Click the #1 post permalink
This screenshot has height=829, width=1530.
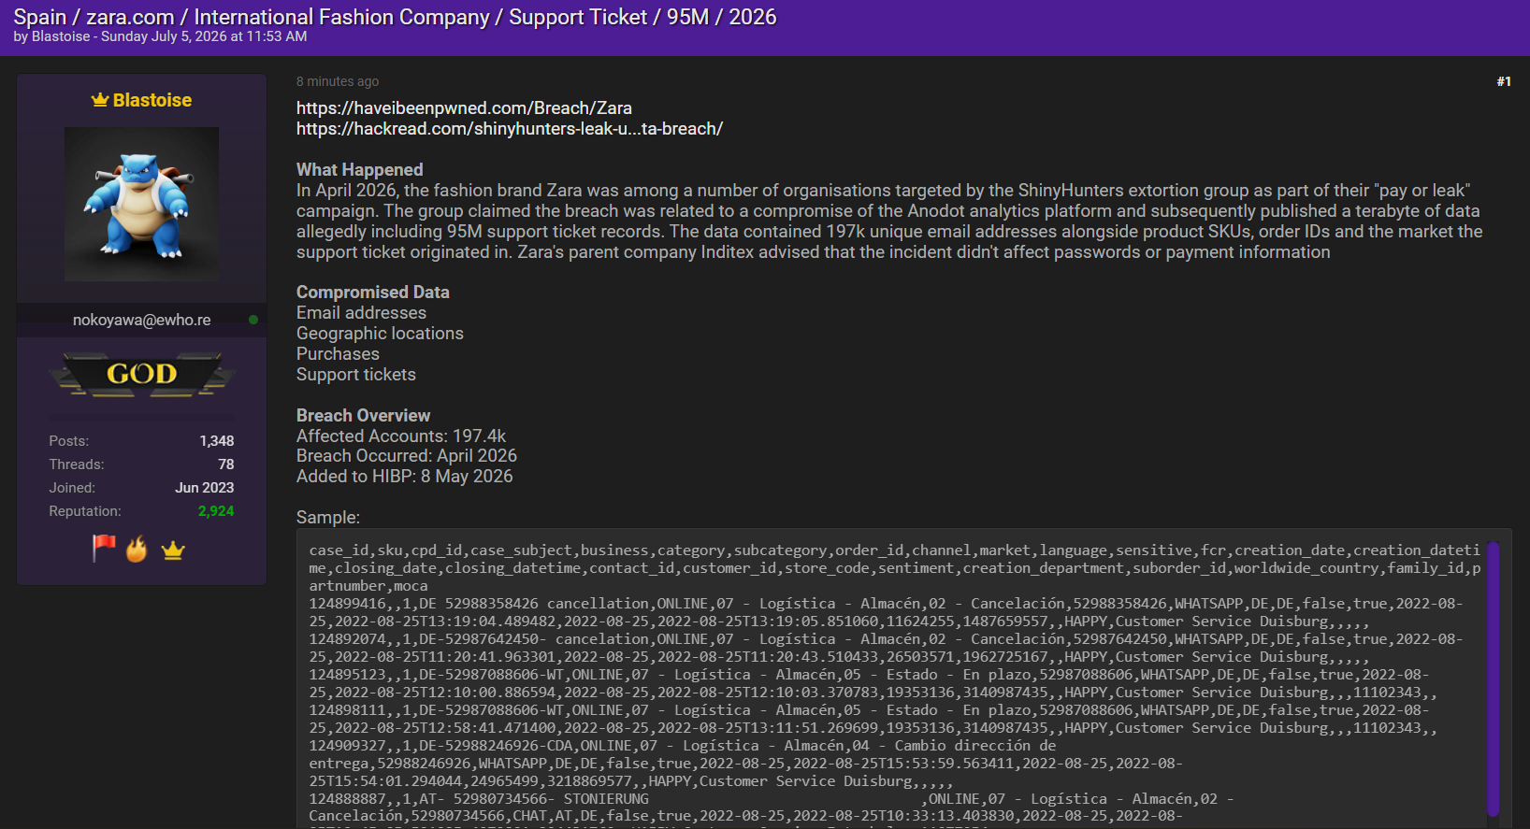(1504, 81)
